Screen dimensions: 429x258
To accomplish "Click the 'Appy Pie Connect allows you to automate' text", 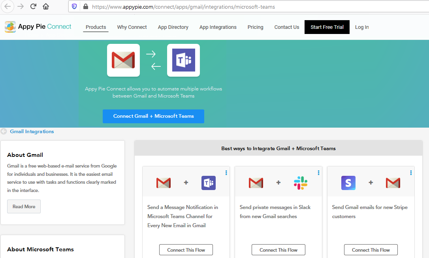I will 154,92.
